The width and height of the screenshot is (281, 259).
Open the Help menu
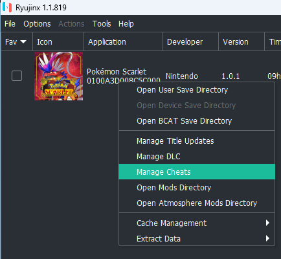126,24
